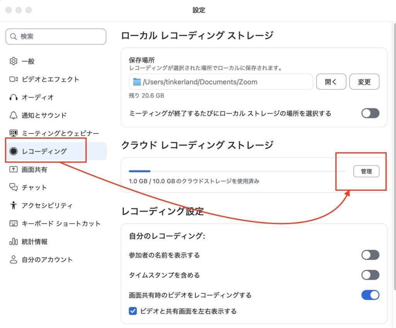
Task: Uncheck ビデオと共有画面を左右表示する checkbox
Action: pos(133,311)
